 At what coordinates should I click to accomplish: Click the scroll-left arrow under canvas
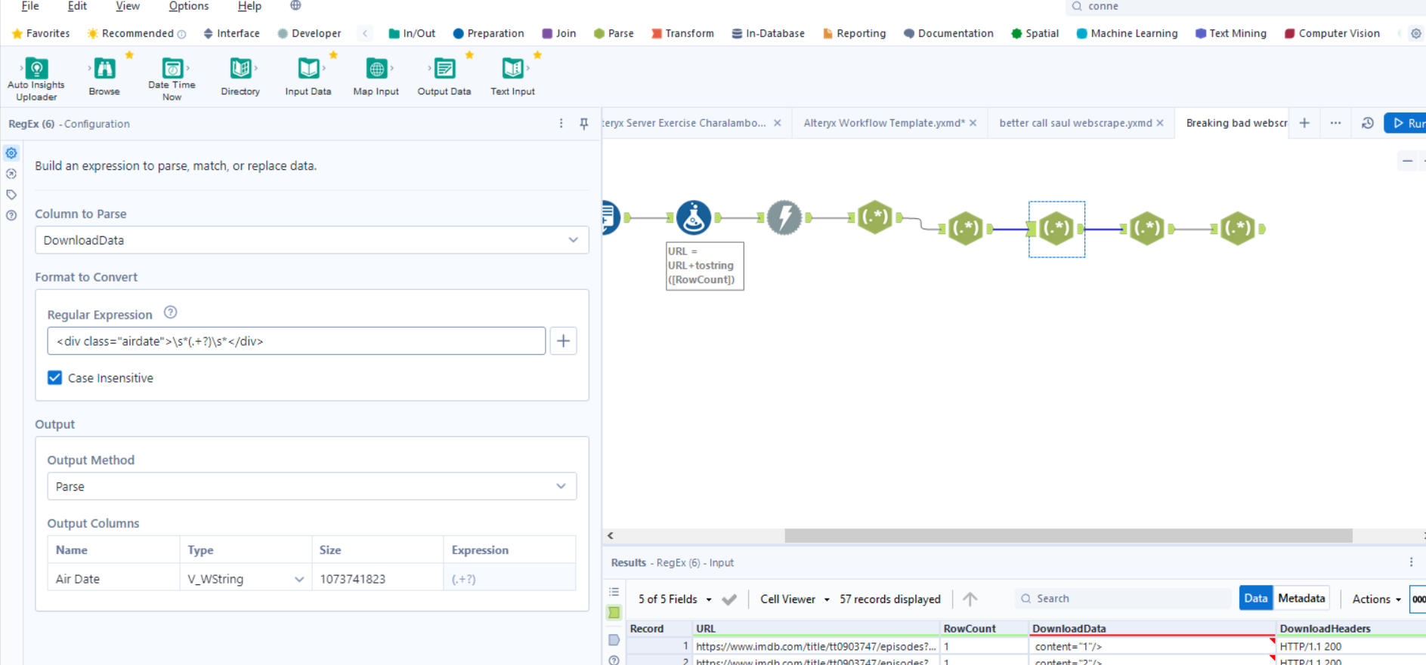611,536
